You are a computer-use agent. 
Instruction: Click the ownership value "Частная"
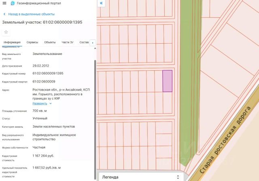pyautogui.click(x=39, y=147)
